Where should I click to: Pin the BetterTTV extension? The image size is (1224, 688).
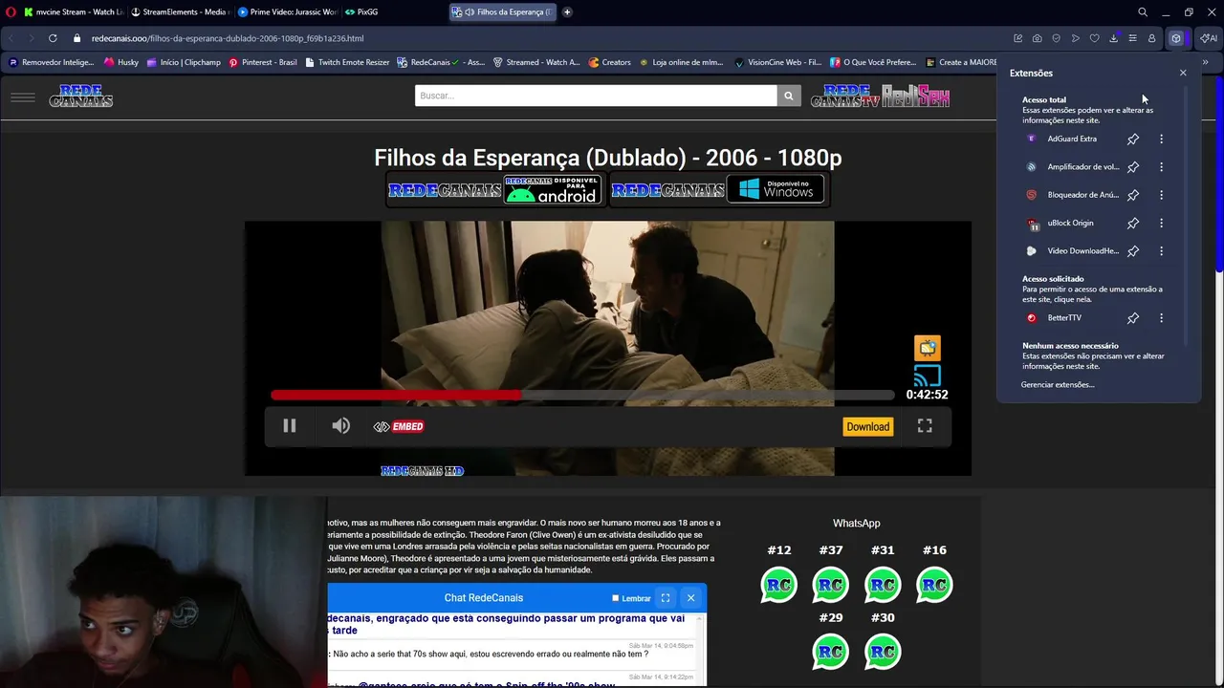tap(1133, 318)
